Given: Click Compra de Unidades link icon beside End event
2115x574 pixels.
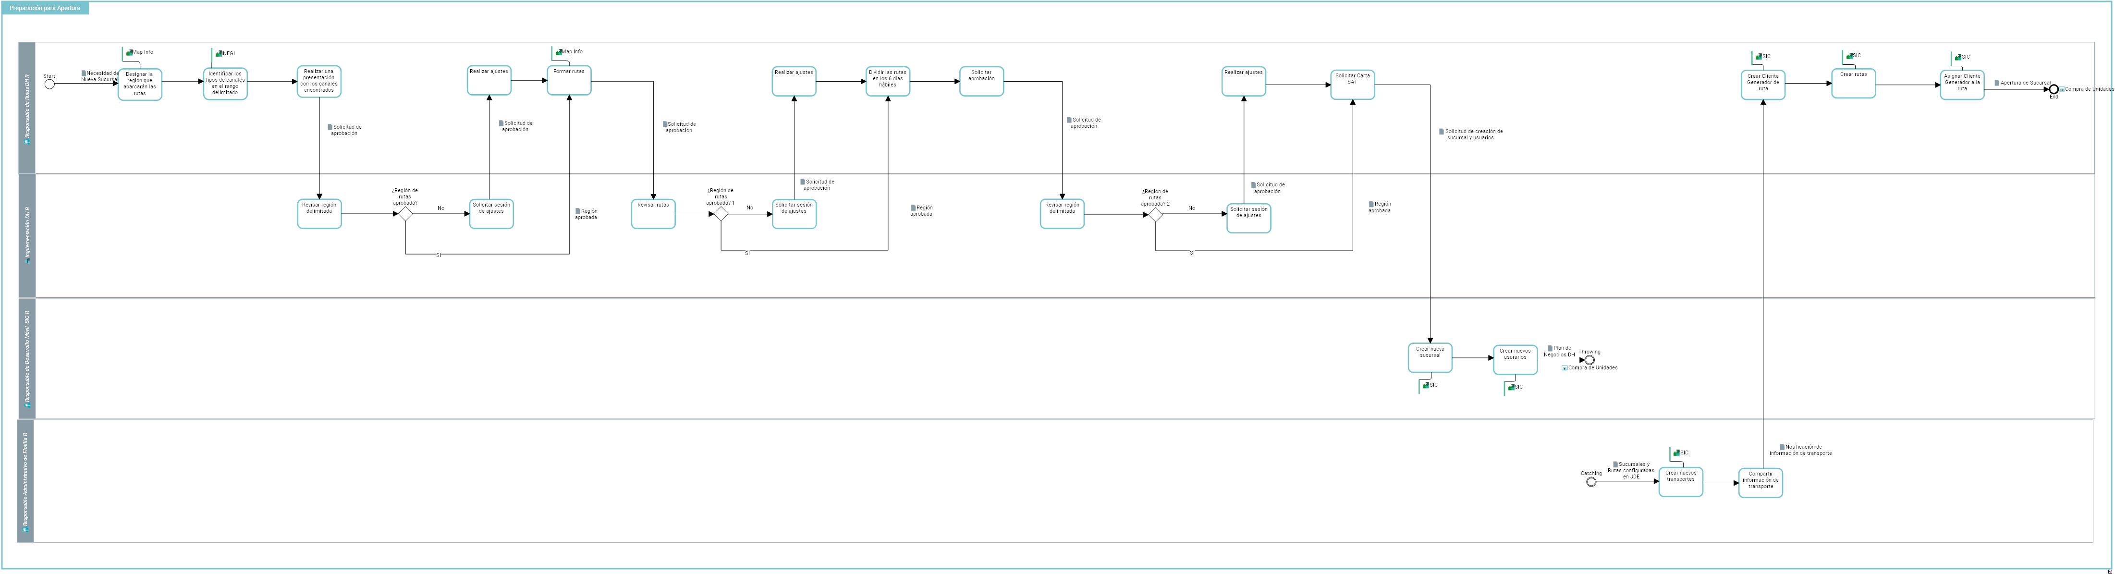Looking at the screenshot, I should 2062,89.
